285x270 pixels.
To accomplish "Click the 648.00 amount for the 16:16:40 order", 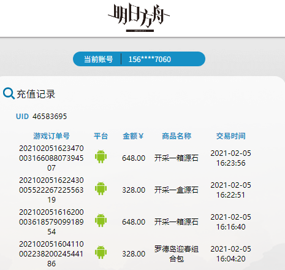I will 134,222.
